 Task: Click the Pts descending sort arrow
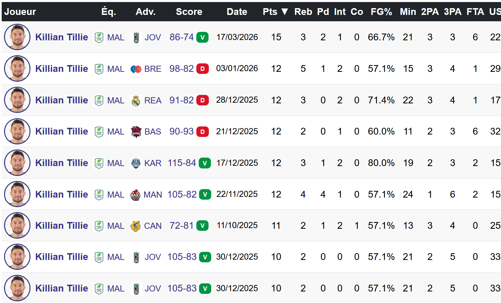click(284, 11)
